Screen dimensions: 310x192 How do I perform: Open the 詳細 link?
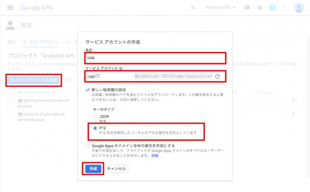[155, 155]
